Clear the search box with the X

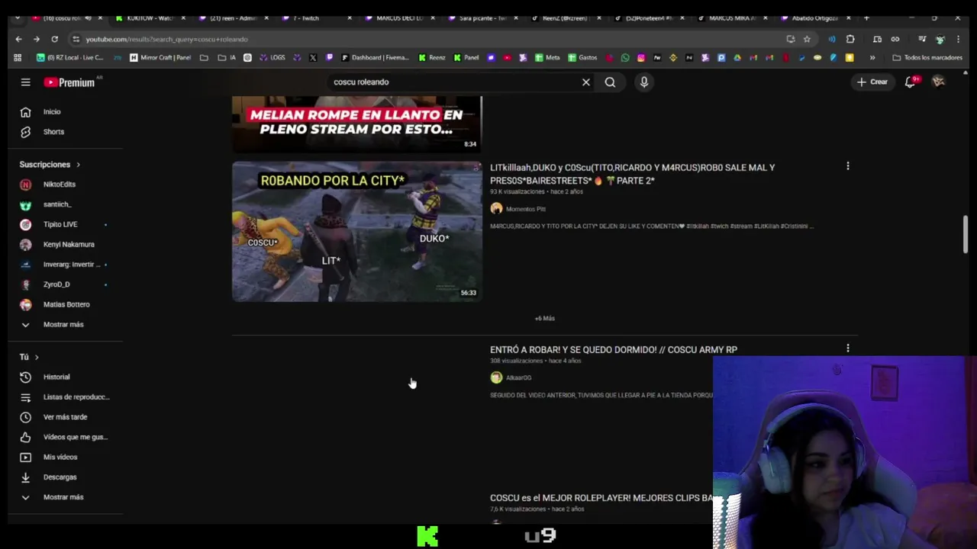[x=586, y=82]
